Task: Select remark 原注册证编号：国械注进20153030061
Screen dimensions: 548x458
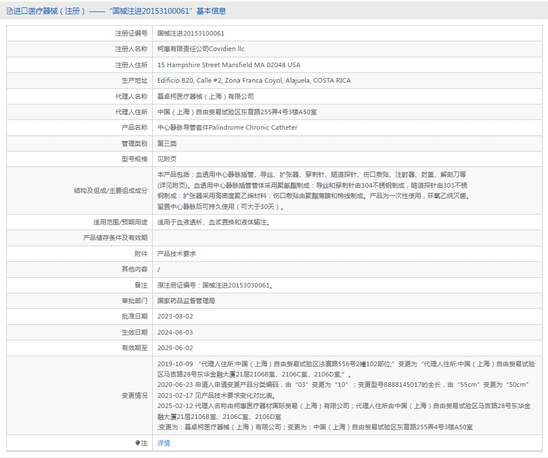Action: coord(215,285)
